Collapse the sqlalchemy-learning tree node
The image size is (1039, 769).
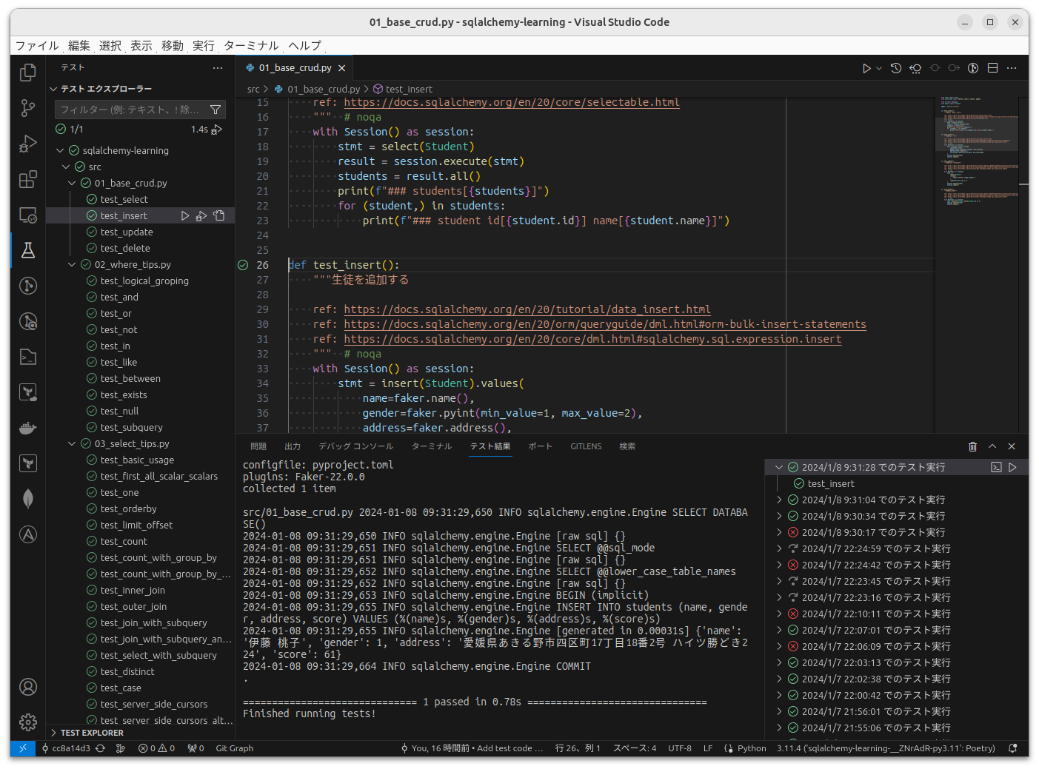click(x=61, y=150)
